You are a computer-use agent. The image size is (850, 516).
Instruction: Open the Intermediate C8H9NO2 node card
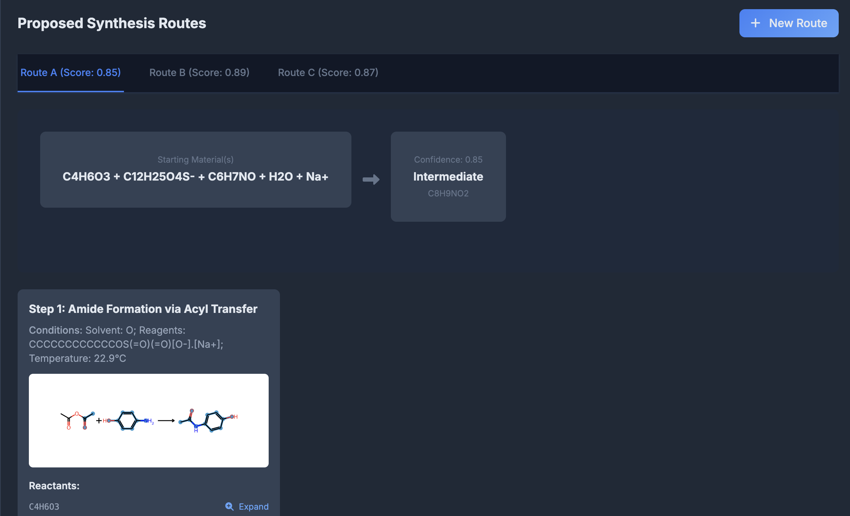point(448,177)
